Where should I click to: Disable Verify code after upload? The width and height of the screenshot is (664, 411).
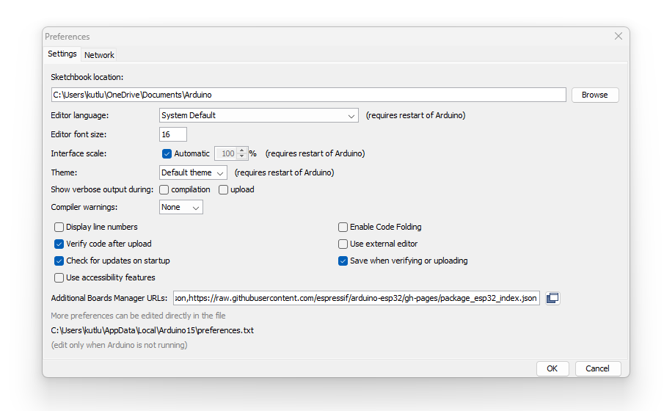pyautogui.click(x=59, y=244)
